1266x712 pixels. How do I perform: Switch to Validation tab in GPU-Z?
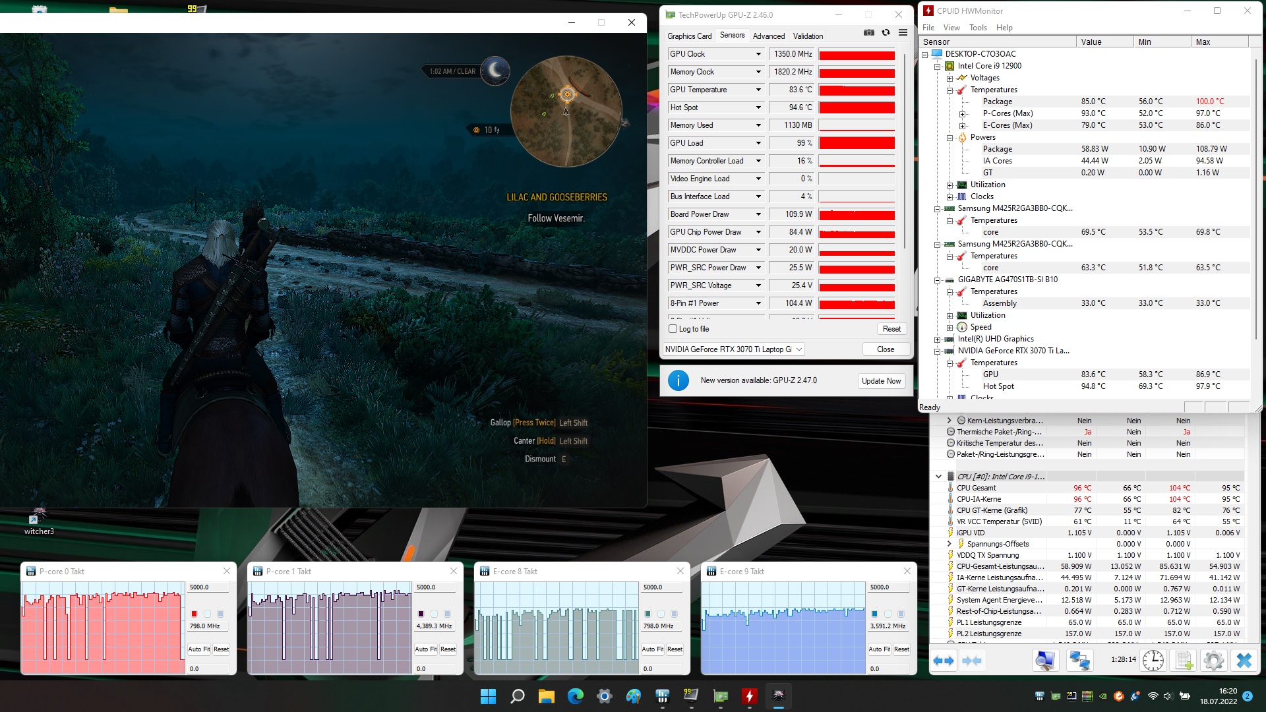coord(808,36)
